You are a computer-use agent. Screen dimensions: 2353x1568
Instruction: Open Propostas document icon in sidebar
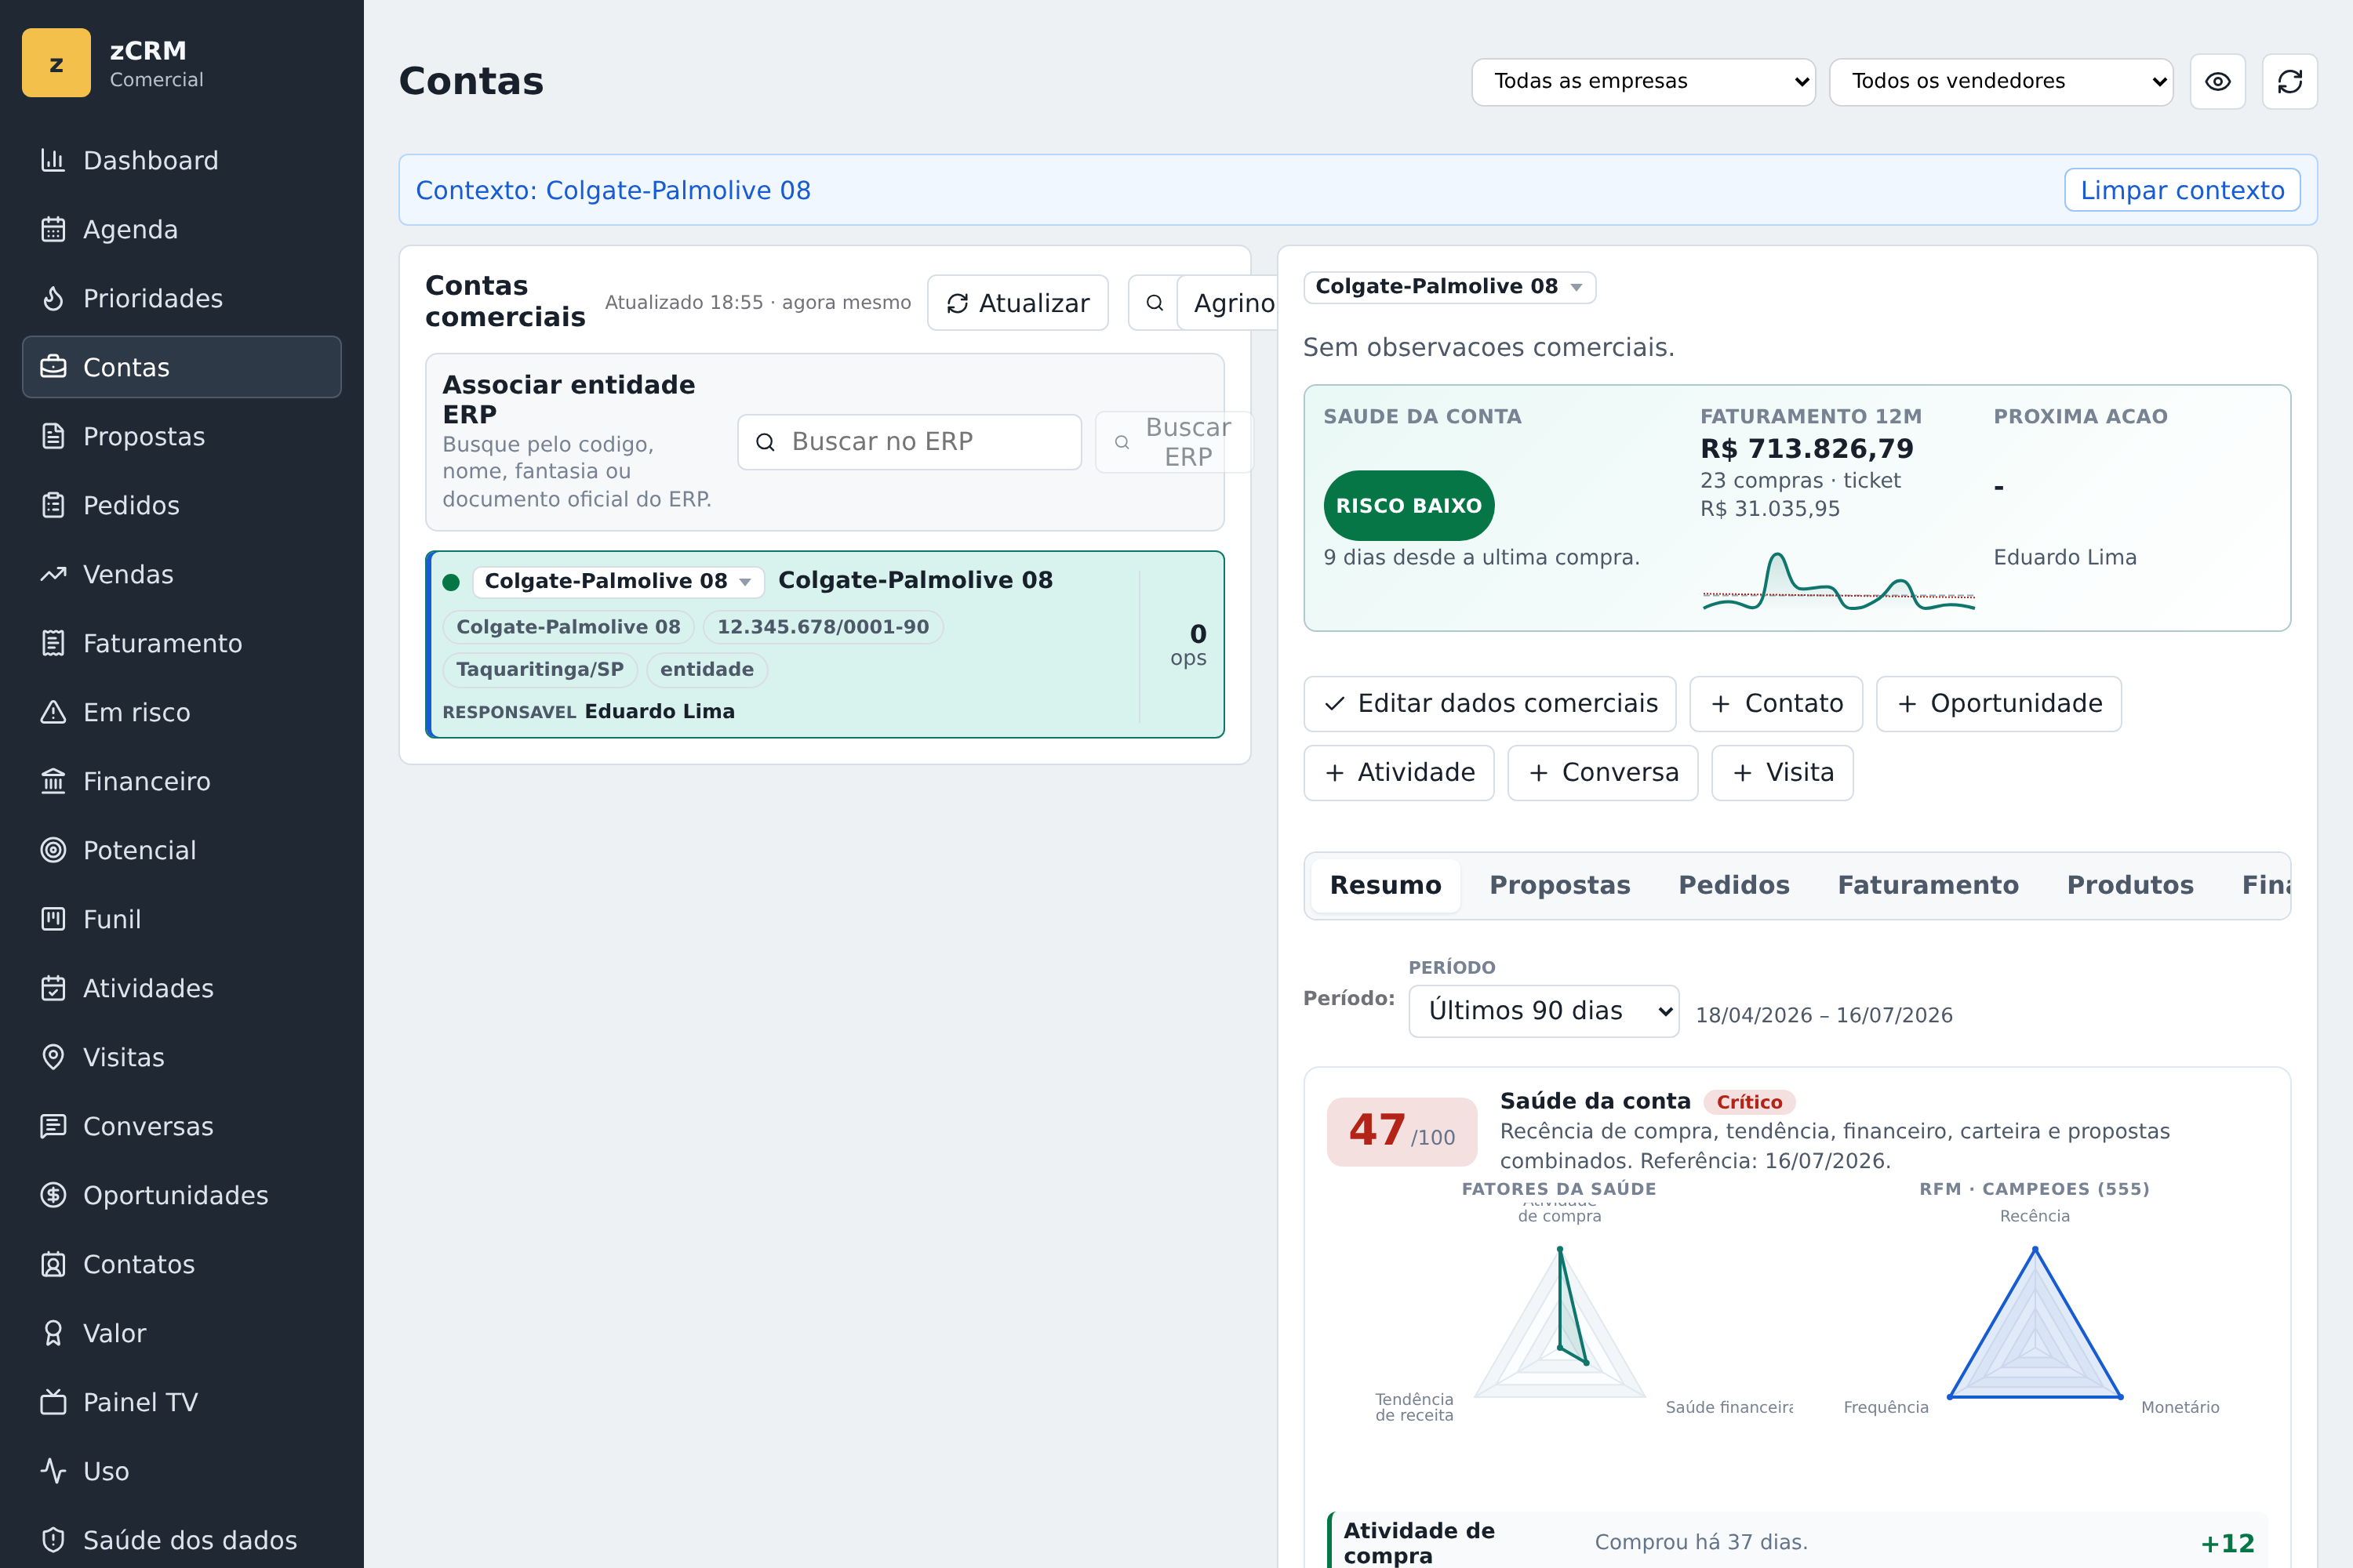pyautogui.click(x=53, y=436)
